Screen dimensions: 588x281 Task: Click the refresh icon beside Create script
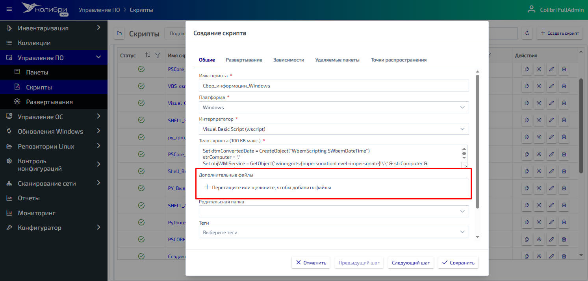(527, 33)
